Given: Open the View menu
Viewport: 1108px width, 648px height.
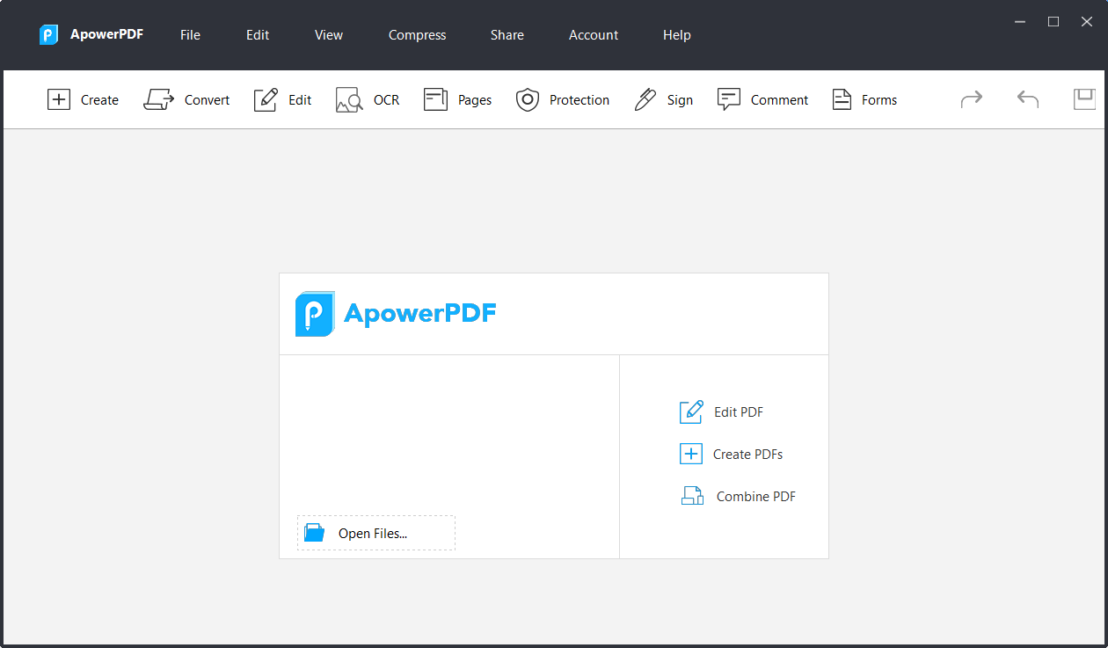Looking at the screenshot, I should point(329,35).
